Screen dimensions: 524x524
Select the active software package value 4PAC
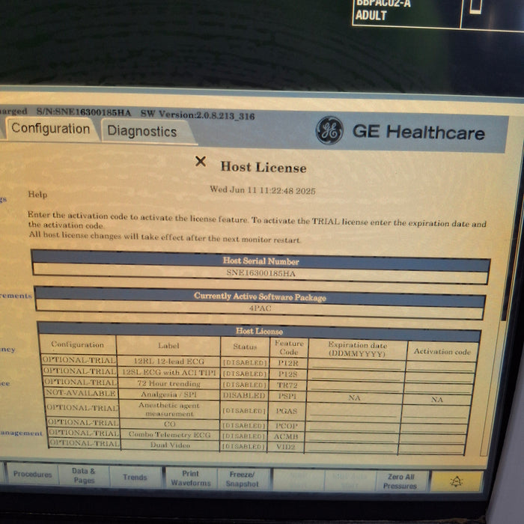(x=260, y=308)
